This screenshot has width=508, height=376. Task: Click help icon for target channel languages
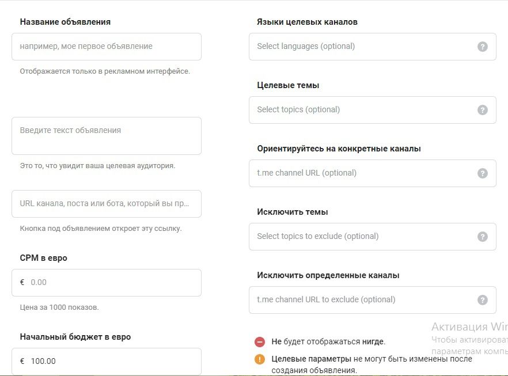tap(483, 47)
